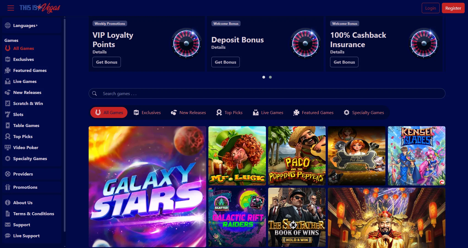
Task: Switch to second promotions carousel slide
Action: click(270, 77)
